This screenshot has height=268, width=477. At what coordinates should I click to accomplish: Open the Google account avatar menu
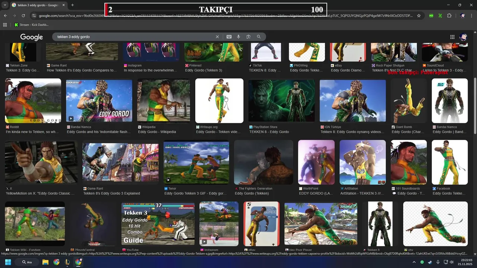tap(463, 37)
